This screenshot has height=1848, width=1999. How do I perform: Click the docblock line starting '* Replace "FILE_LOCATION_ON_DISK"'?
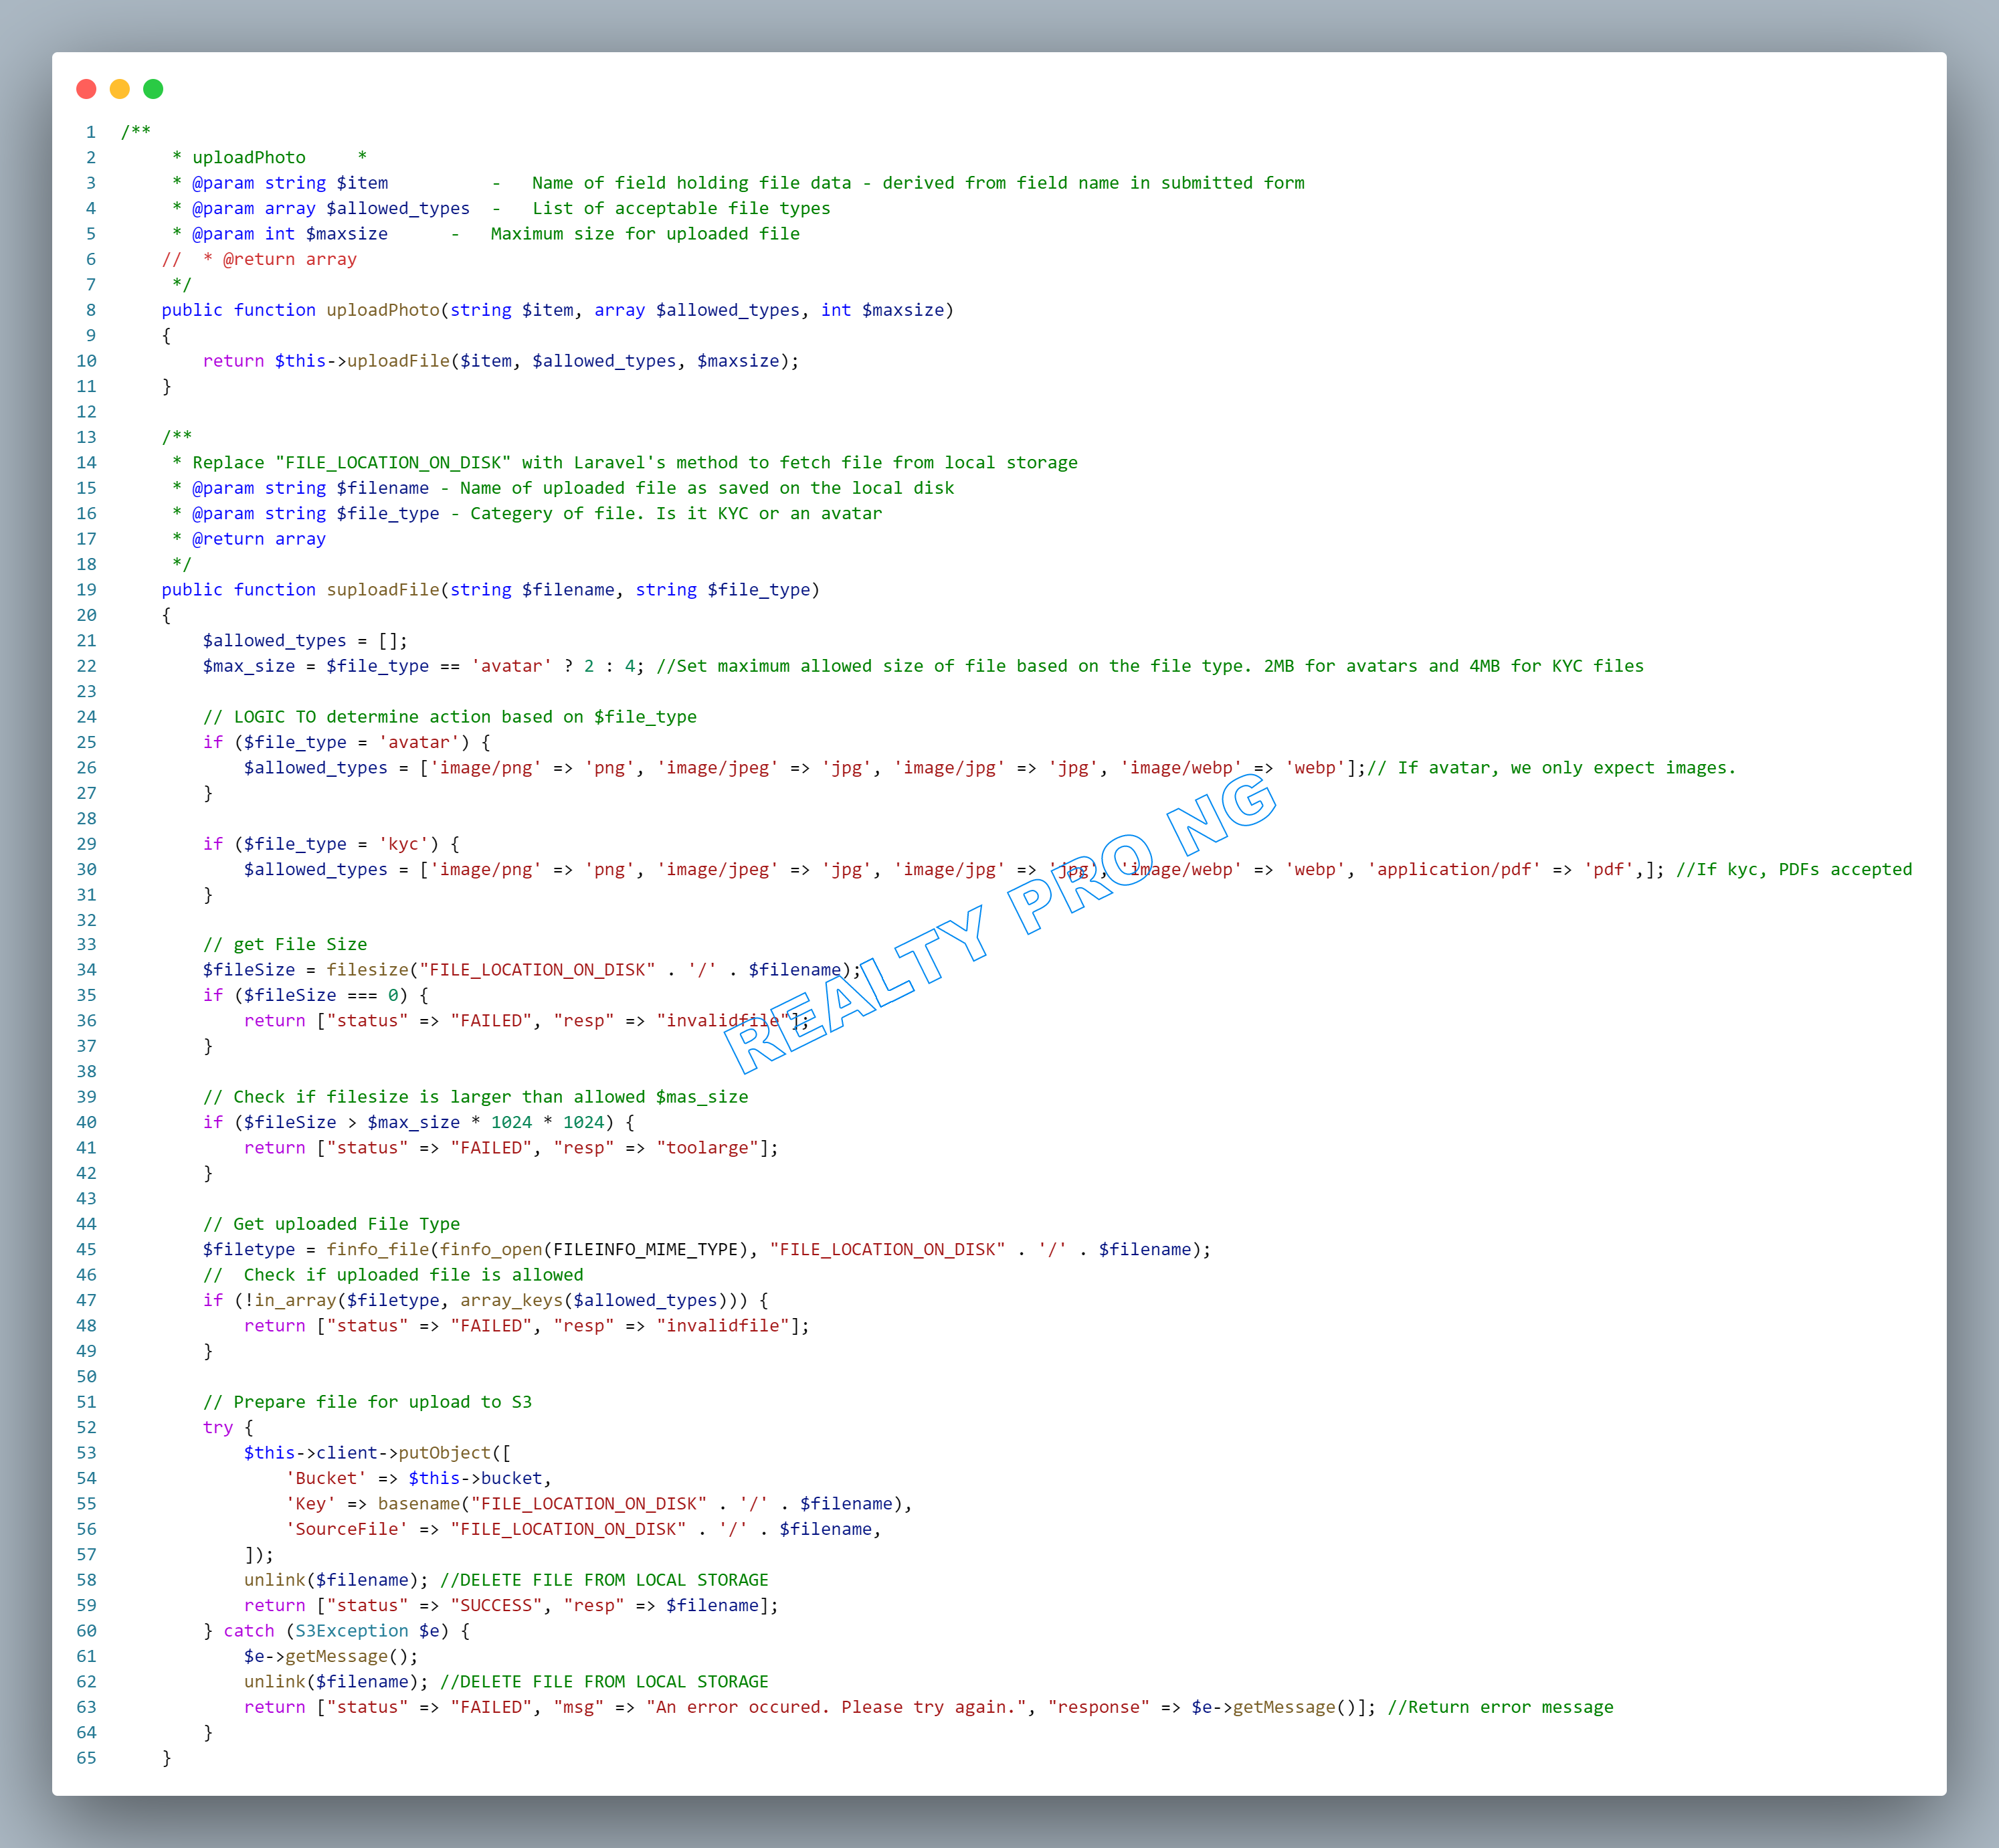click(625, 463)
